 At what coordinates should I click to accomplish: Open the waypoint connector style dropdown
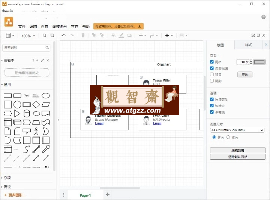(154, 36)
